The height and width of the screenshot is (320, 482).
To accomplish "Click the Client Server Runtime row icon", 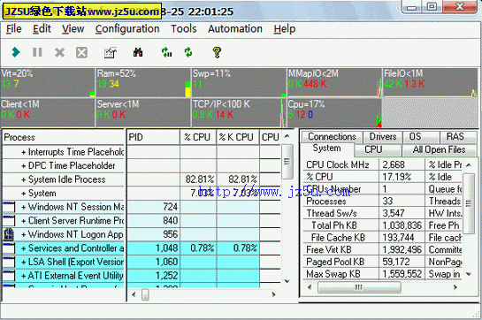I will (9, 220).
